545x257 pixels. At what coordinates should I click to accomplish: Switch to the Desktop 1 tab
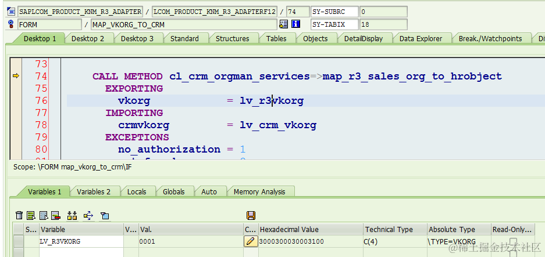point(40,38)
